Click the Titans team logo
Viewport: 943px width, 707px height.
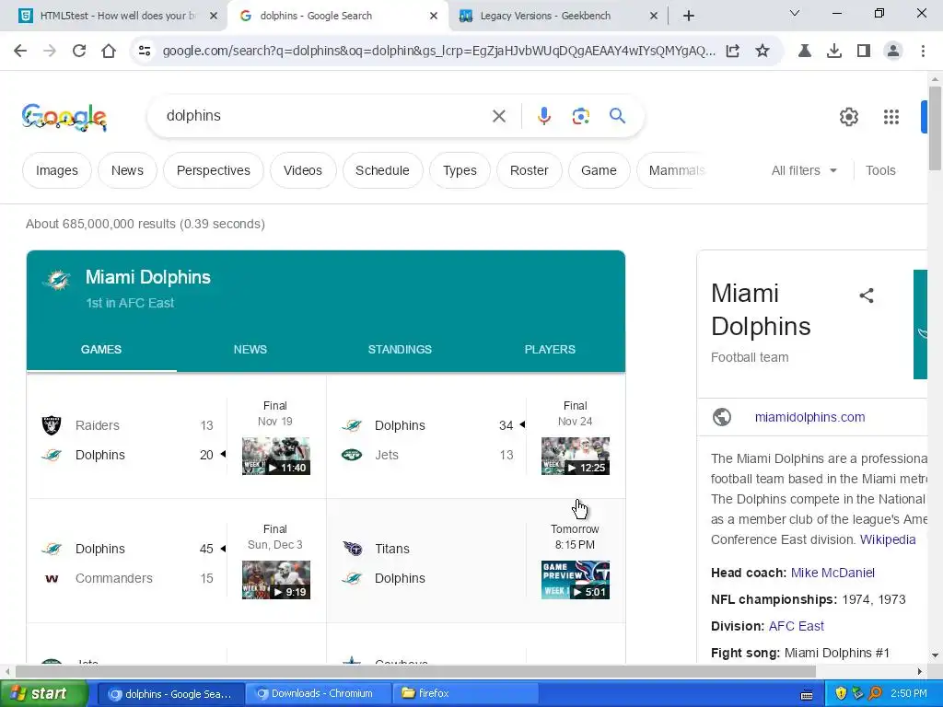click(352, 549)
